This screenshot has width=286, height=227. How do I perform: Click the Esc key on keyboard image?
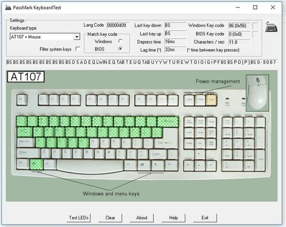click(x=22, y=100)
